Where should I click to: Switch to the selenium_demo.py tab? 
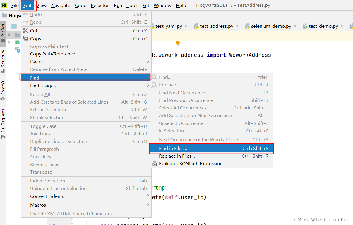click(x=271, y=26)
